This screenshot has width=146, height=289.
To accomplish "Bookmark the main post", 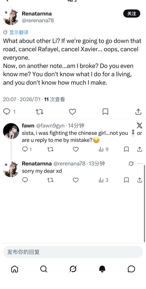I will click(x=105, y=112).
